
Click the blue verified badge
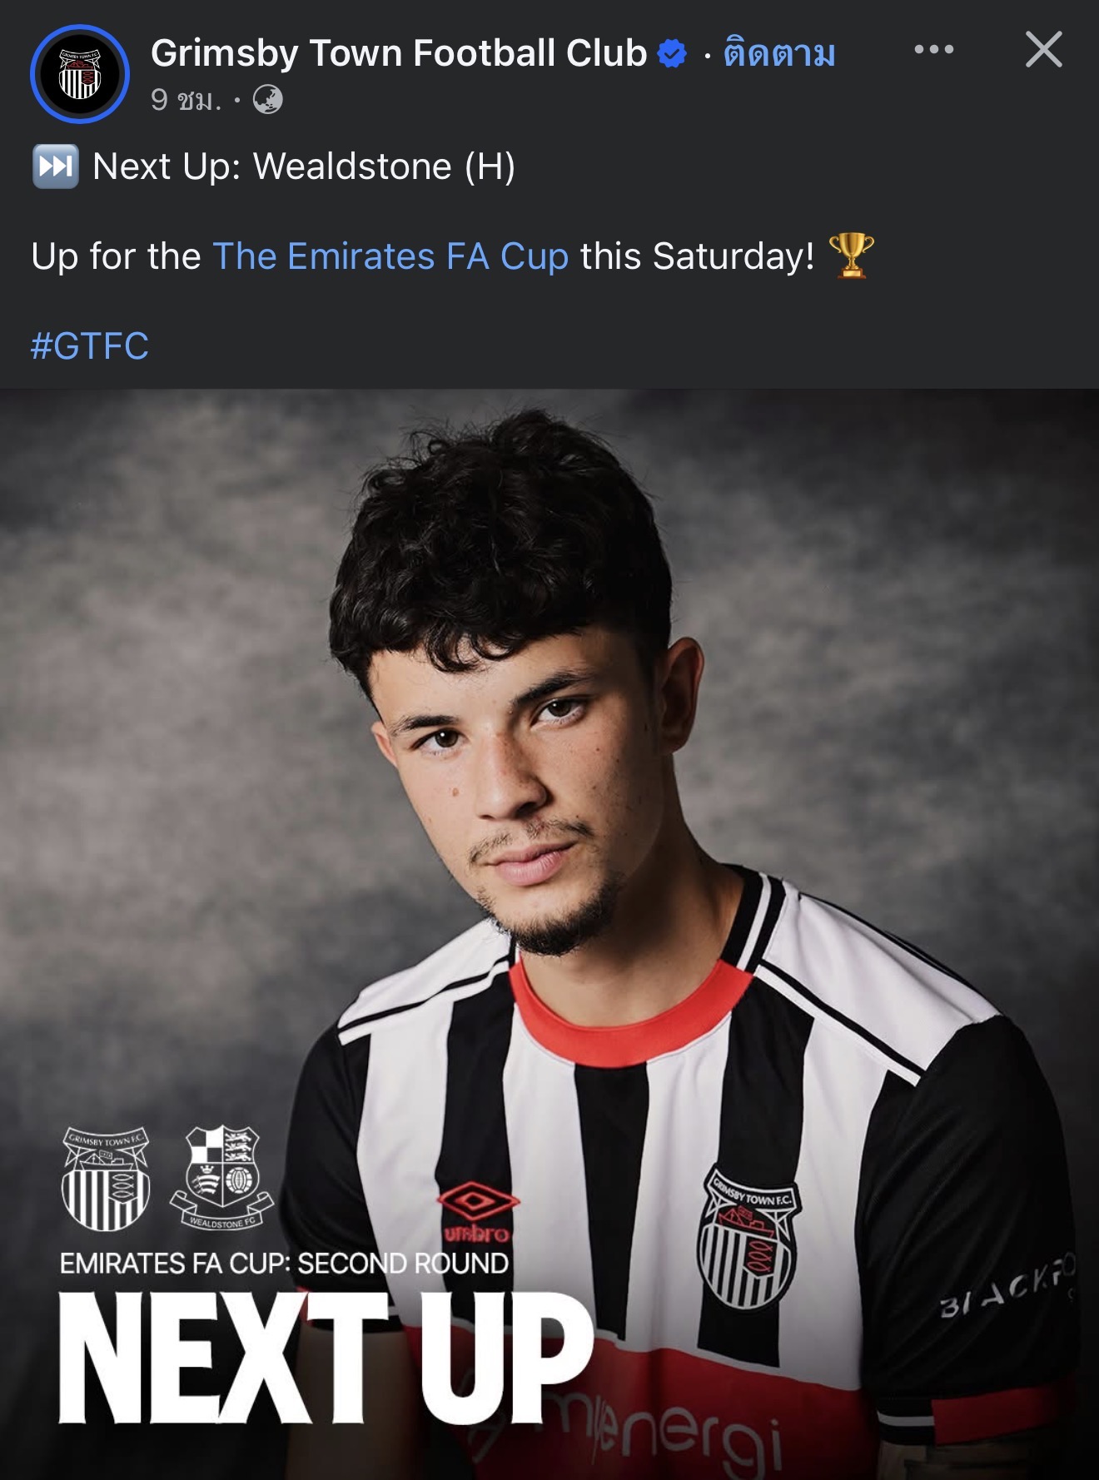672,53
